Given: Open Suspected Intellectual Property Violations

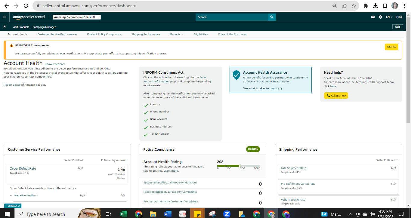Looking at the screenshot, I should tap(170, 183).
